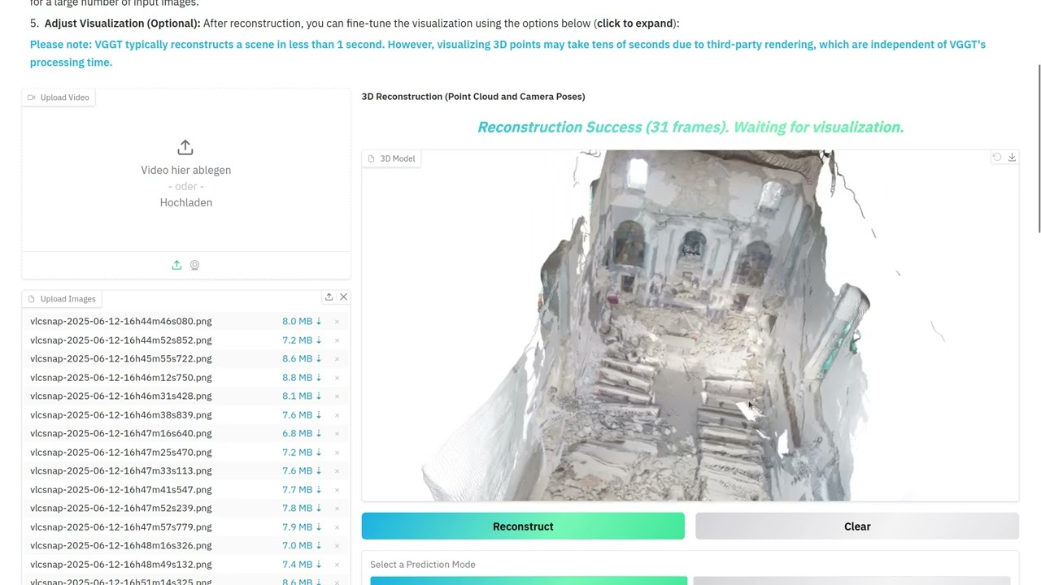The width and height of the screenshot is (1041, 585).
Task: Download vlcsnap-2025-06-12-16h45m55s722.png using its 8.6 MB link
Action: pyautogui.click(x=302, y=358)
